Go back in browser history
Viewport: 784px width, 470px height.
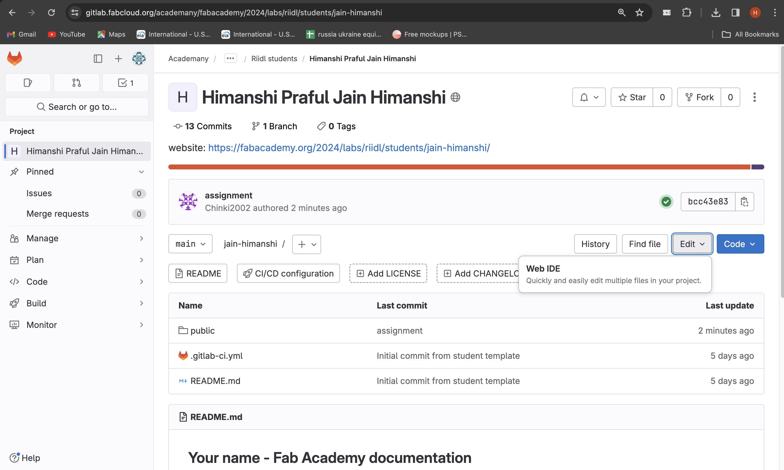click(x=12, y=13)
